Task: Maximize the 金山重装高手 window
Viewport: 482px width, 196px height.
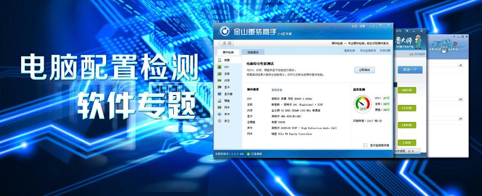Action: point(381,25)
